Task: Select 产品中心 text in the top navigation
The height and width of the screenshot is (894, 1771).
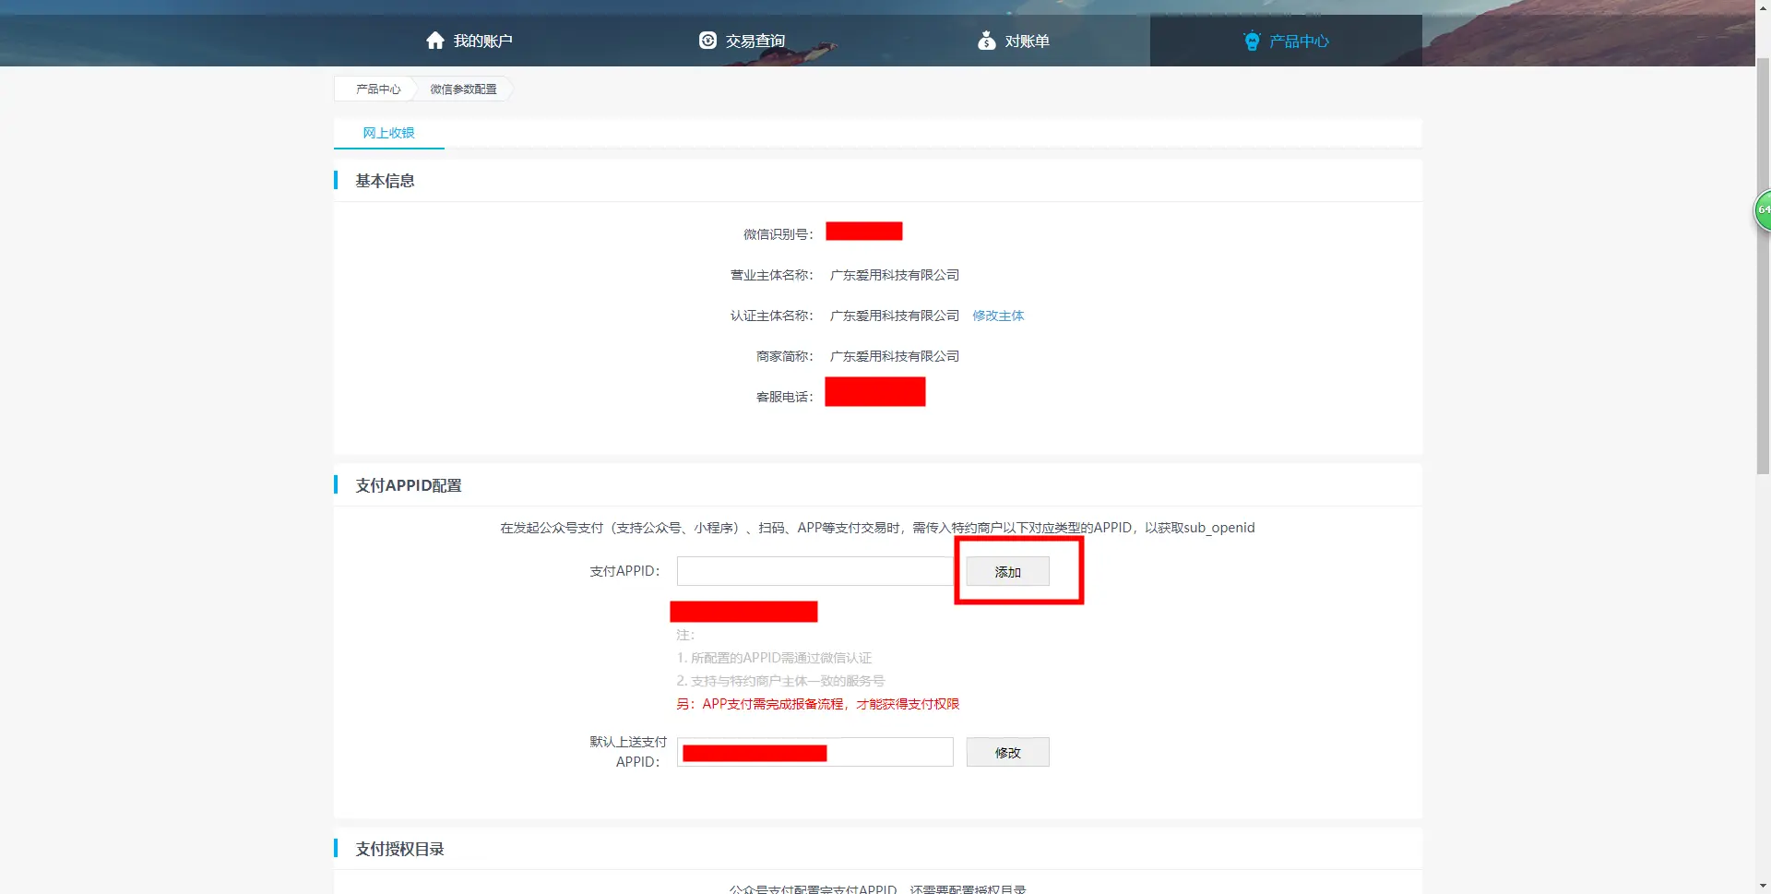Action: tap(1299, 42)
